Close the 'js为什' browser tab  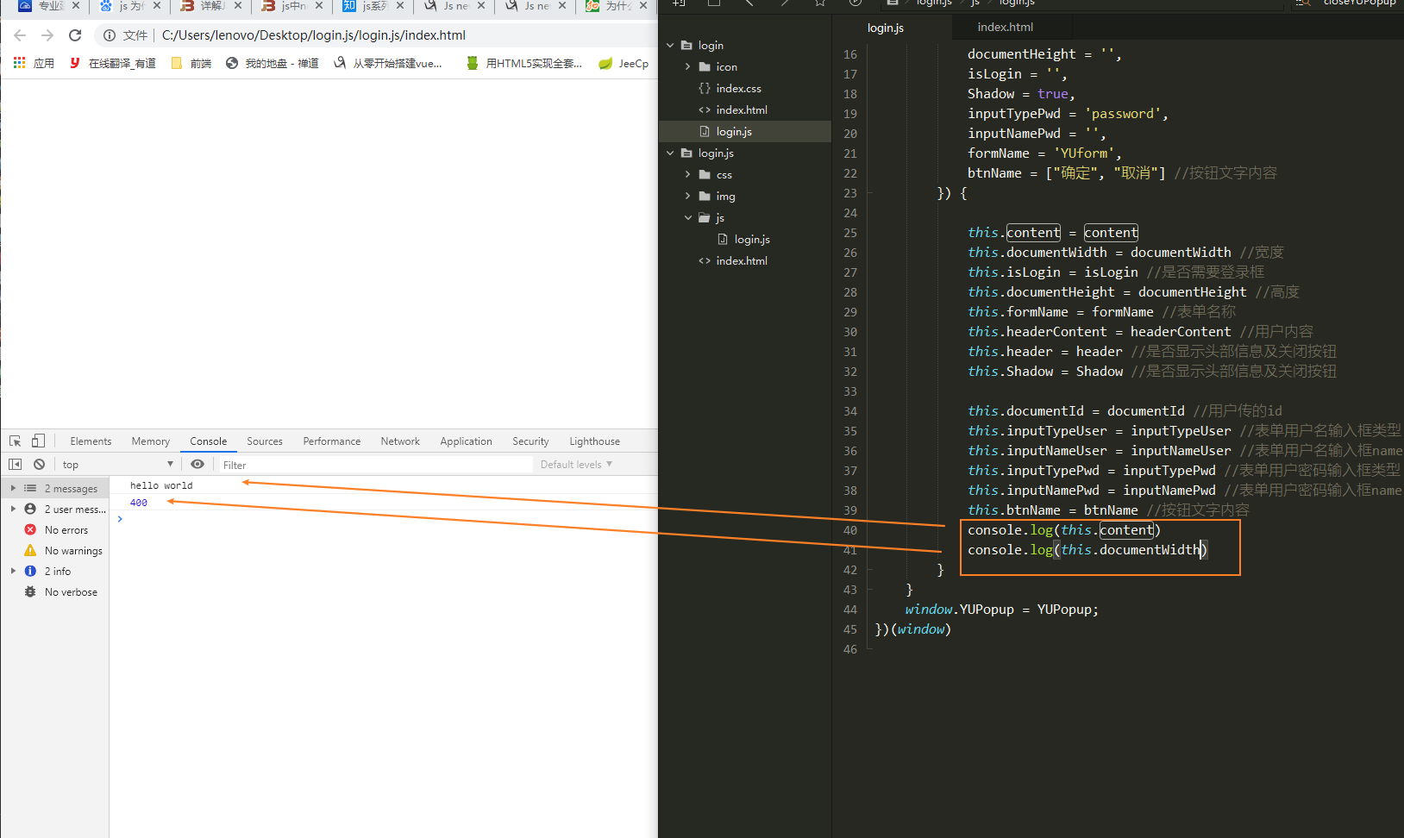(x=157, y=5)
